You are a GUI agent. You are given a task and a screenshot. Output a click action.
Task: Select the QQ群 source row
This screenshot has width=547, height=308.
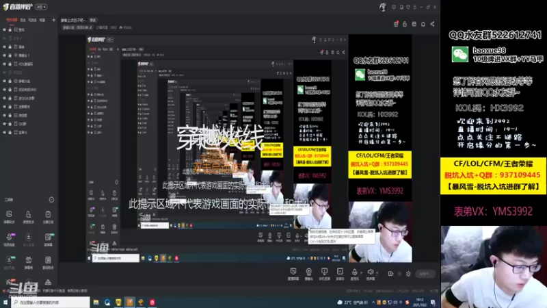coord(28,124)
